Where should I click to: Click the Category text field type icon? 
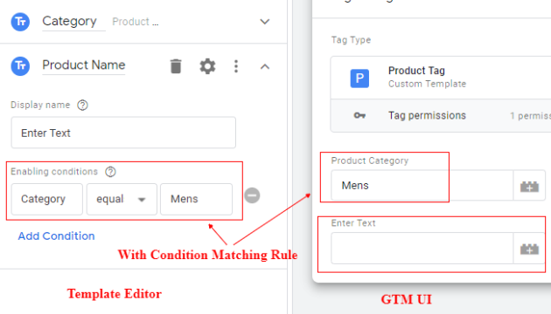pos(20,22)
